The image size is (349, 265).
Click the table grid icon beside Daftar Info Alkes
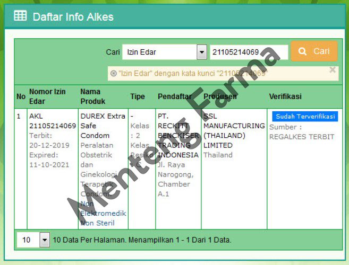20,16
